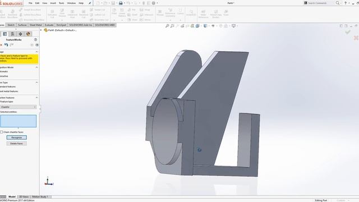Open the View Orientation icon
Image resolution: width=359 pixels, height=202 pixels.
click(198, 26)
